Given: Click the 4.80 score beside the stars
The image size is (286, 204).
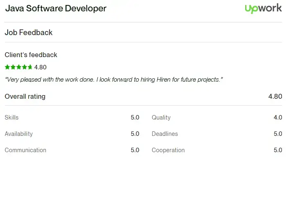Looking at the screenshot, I should pos(40,67).
